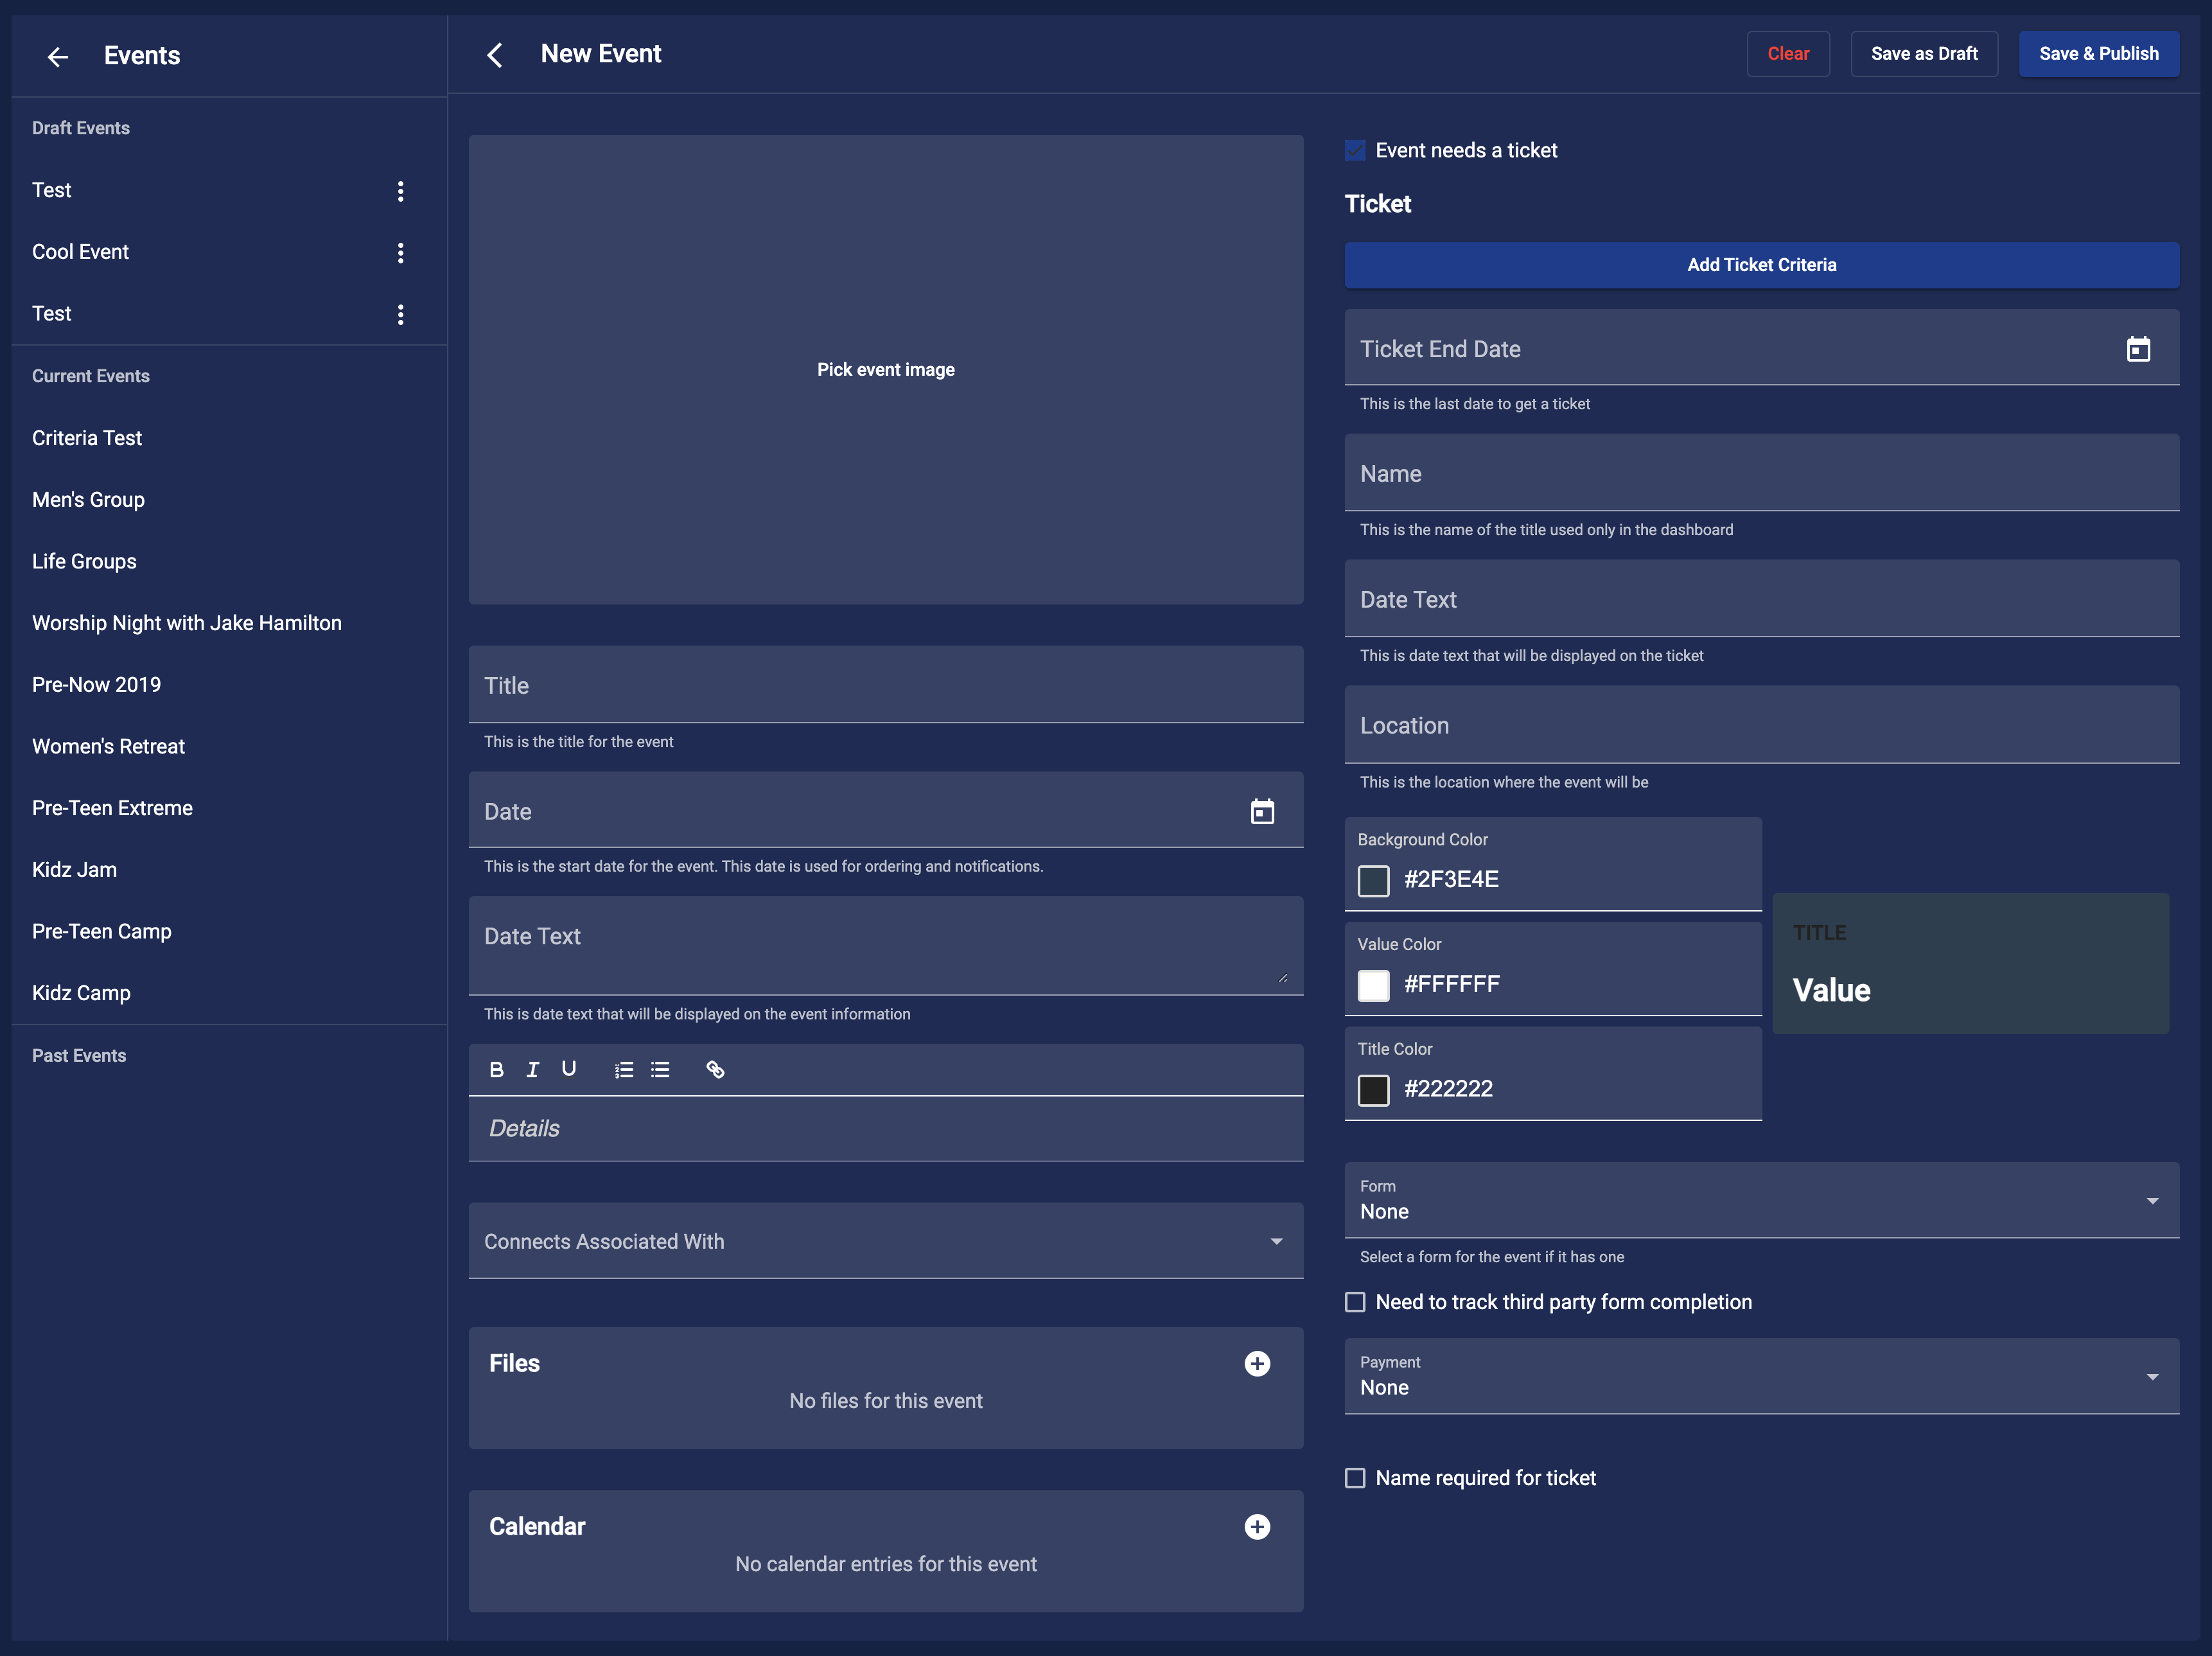Click the red Clear button
The image size is (2212, 1656).
[x=1788, y=54]
